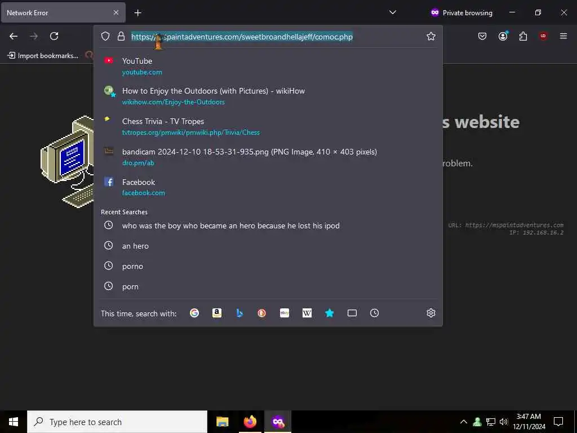Click the uBlock Origin toolbar icon
Screen dimensions: 577x433
click(x=543, y=36)
